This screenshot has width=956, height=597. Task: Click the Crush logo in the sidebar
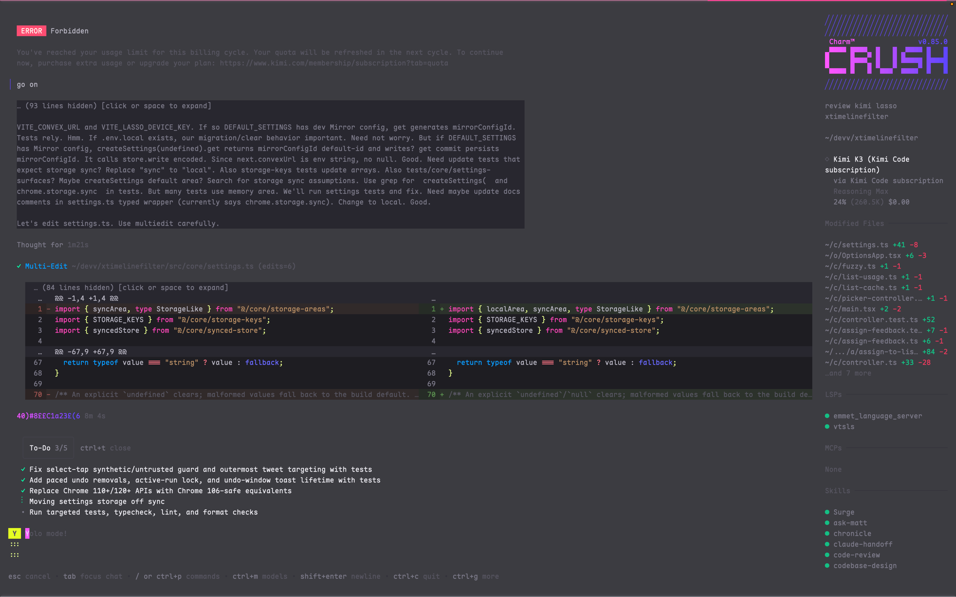[x=886, y=60]
